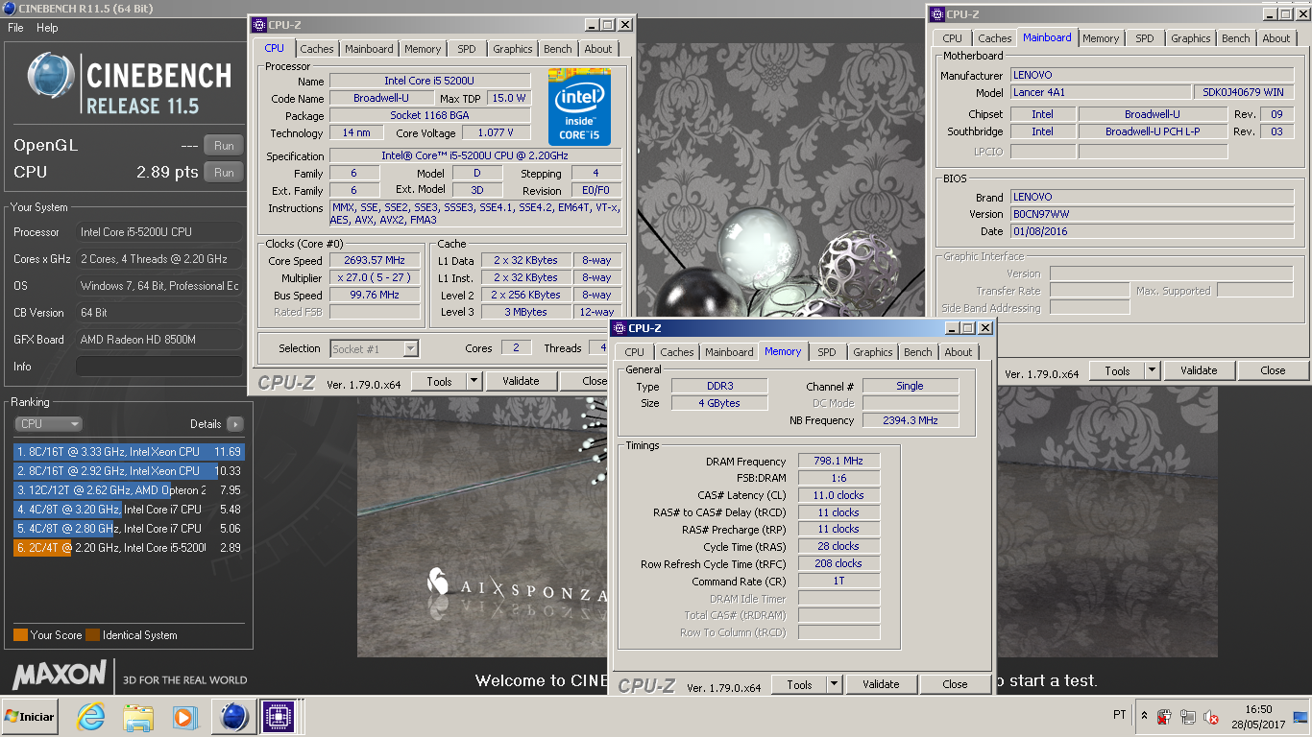Click Lancer 4A1 model field
Screen dimensions: 1312x737
coord(1101,92)
